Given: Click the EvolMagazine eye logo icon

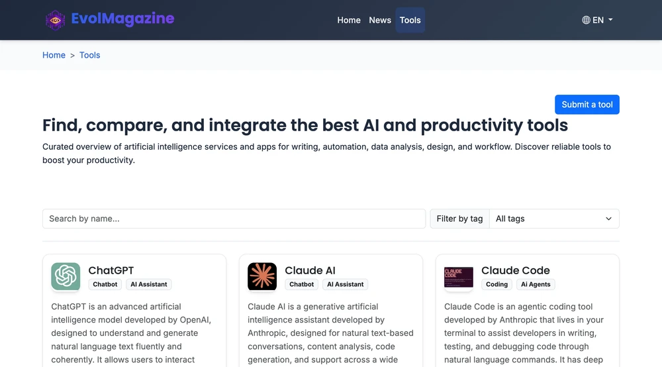Looking at the screenshot, I should tap(56, 20).
